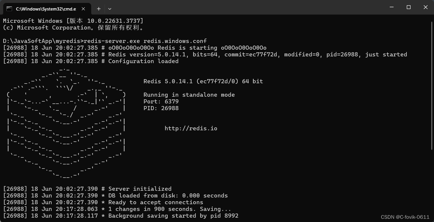Open the new tab dropdown chevron
Screen dimensions: 434x222
[110, 9]
